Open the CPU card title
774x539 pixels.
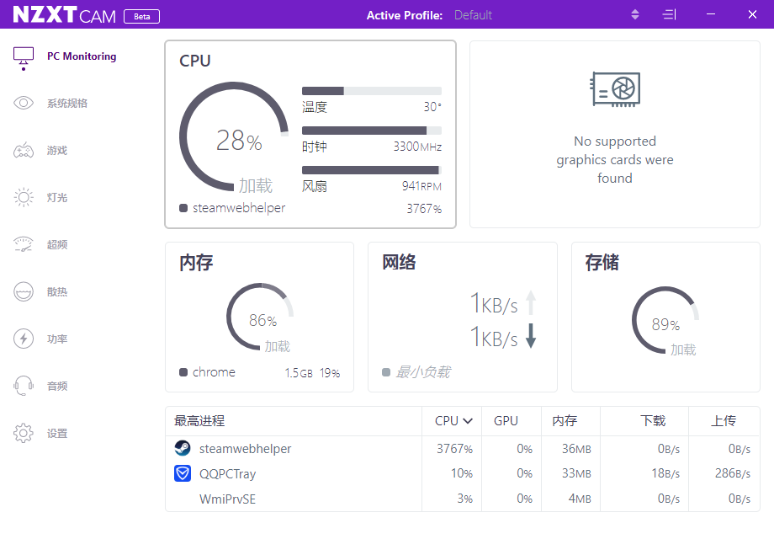[x=195, y=61]
